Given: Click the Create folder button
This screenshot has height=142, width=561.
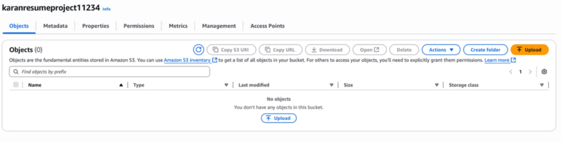Looking at the screenshot, I should 485,50.
